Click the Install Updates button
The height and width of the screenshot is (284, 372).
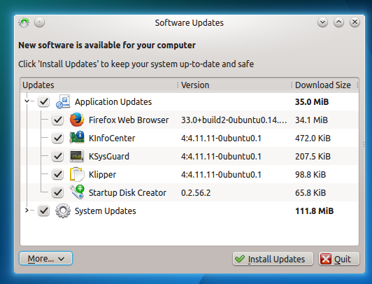(273, 259)
